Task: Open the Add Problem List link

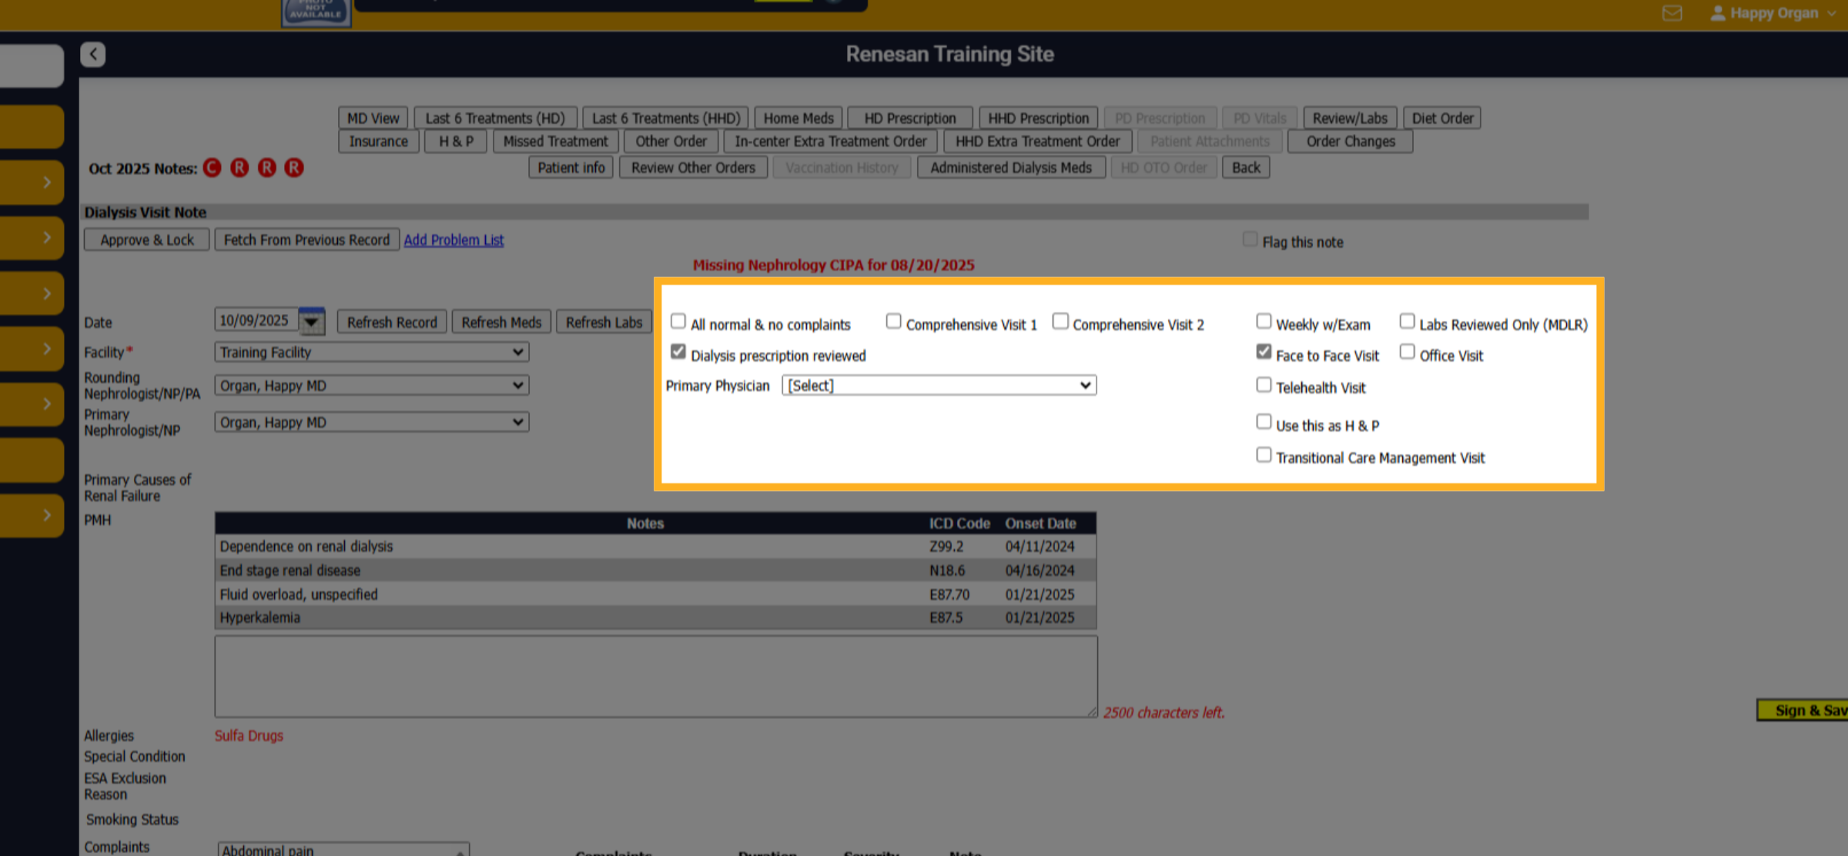Action: [454, 239]
